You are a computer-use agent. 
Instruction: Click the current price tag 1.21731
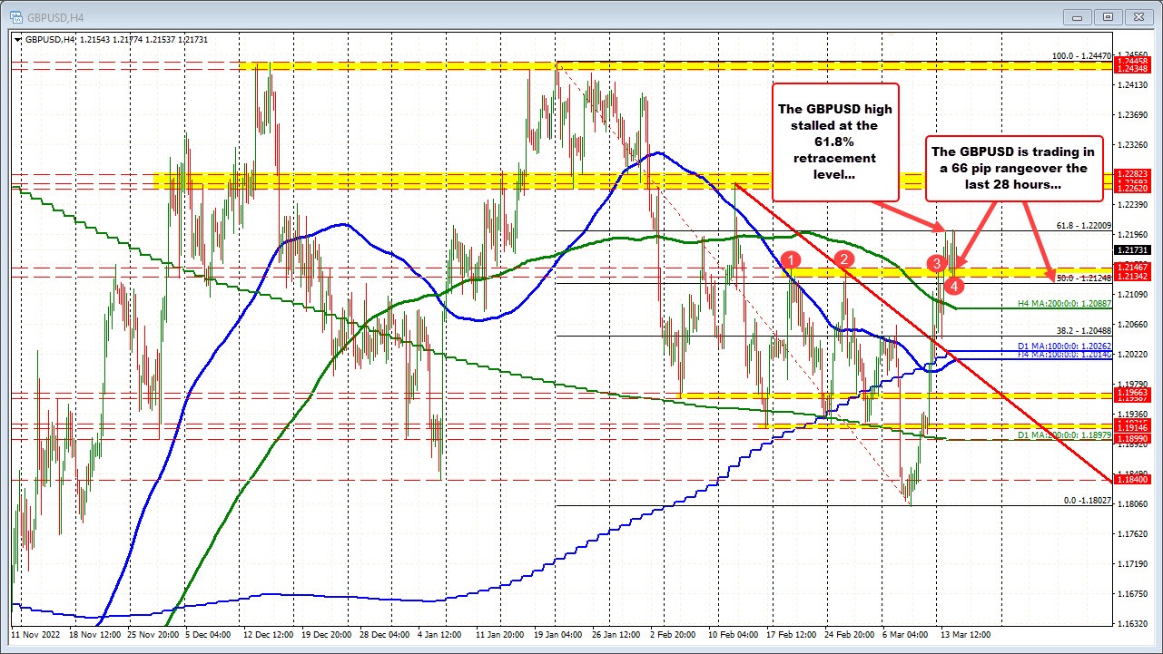click(1131, 249)
